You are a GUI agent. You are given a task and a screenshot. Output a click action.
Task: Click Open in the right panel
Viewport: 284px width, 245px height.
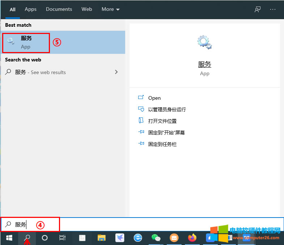(154, 98)
